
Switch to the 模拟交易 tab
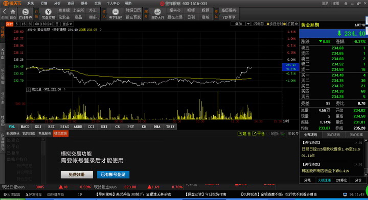[60, 134]
